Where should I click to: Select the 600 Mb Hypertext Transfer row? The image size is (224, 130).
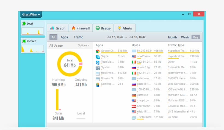pos(183,51)
